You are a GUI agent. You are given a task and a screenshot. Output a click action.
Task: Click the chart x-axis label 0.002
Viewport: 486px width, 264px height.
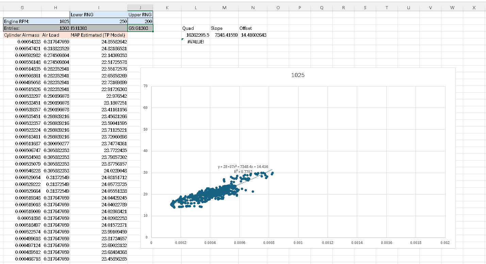pos(445,243)
